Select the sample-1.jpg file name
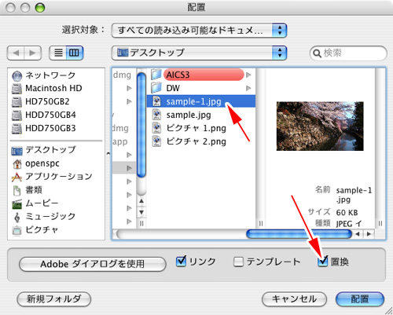Image resolution: width=393 pixels, height=315 pixels. 193,101
